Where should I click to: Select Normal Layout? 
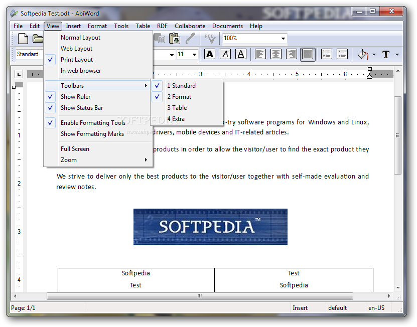click(98, 38)
